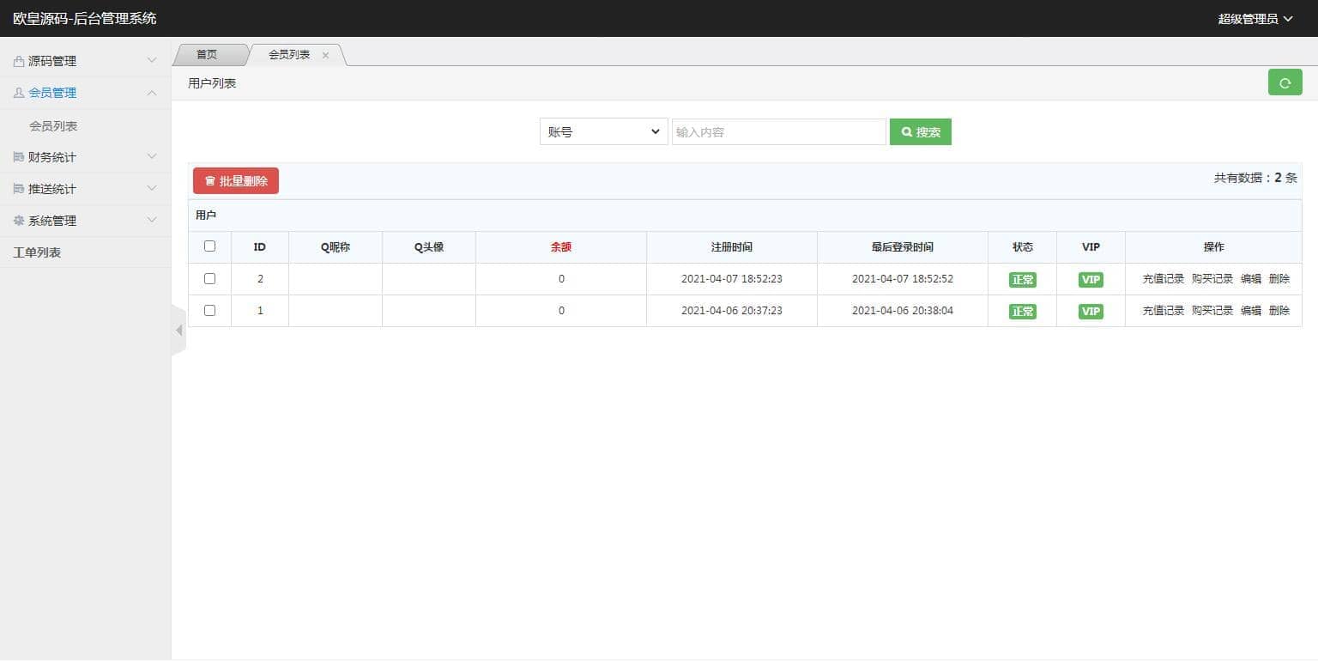The image size is (1318, 662).
Task: Click the 源码管理 bag icon in the sidebar
Action: pos(19,62)
